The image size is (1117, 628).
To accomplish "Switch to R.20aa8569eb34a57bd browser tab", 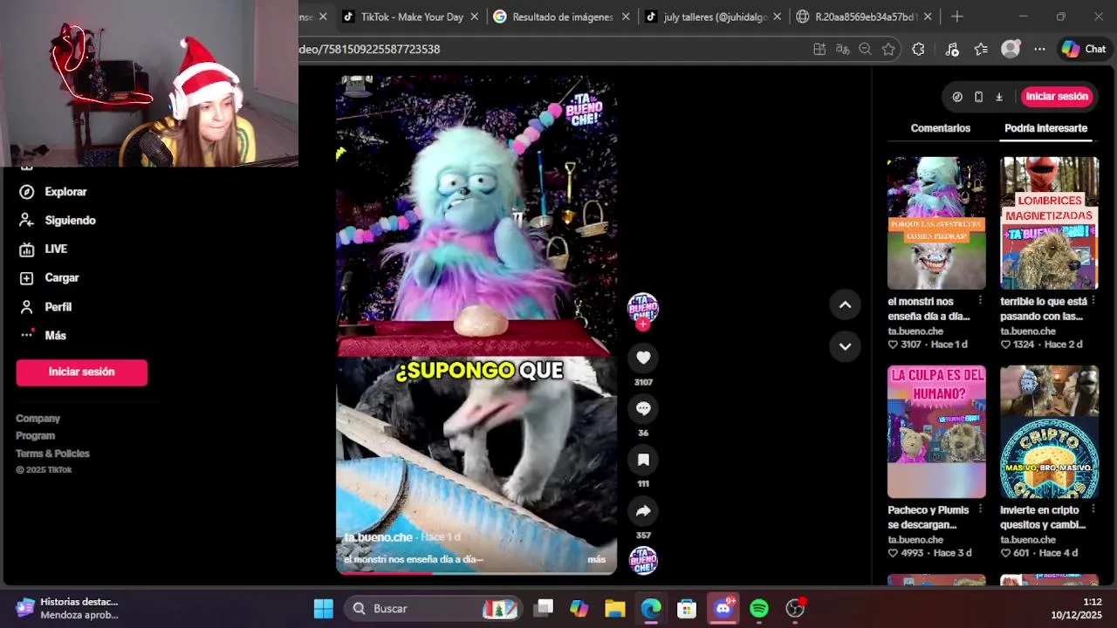I will pos(865,17).
